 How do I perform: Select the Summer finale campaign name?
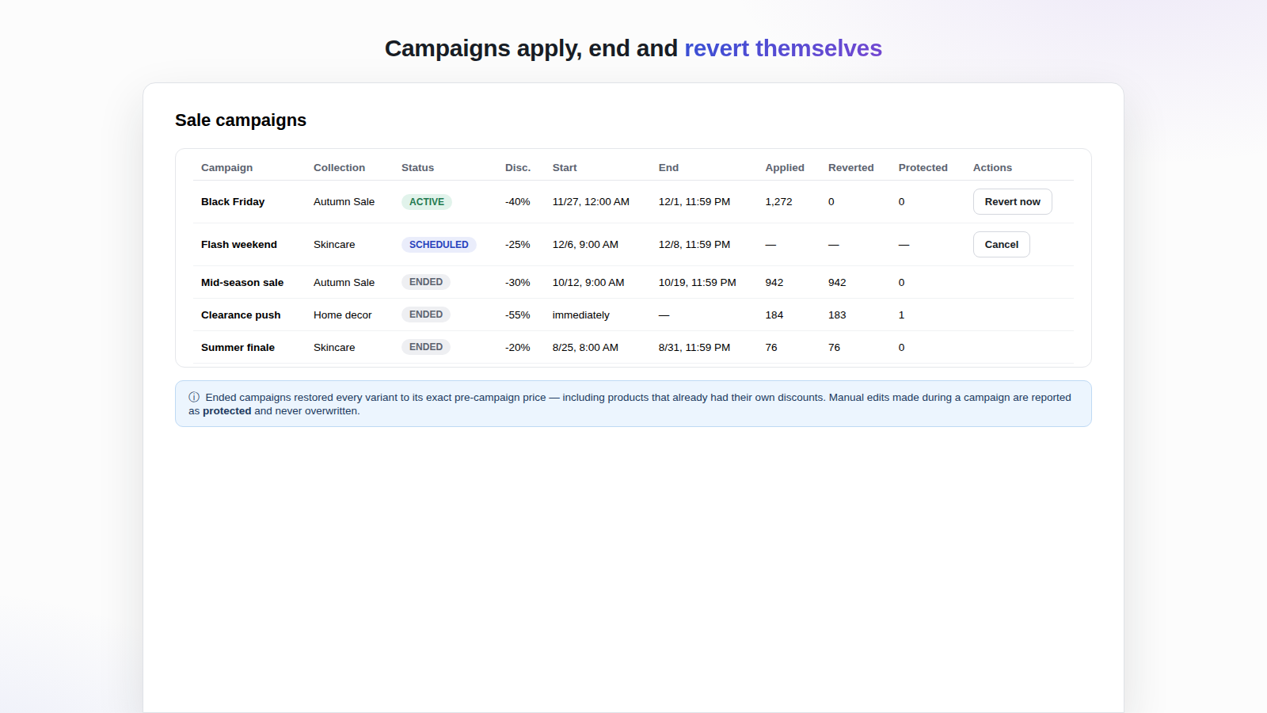pyautogui.click(x=238, y=348)
